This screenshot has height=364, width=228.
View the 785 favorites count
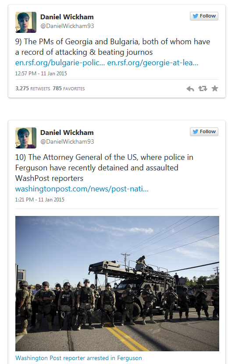[68, 88]
